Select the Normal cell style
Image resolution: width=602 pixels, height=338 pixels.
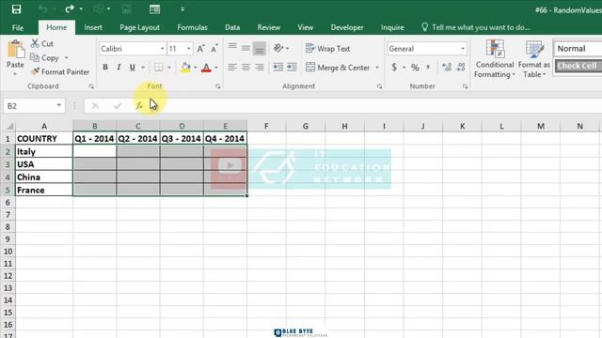click(578, 49)
